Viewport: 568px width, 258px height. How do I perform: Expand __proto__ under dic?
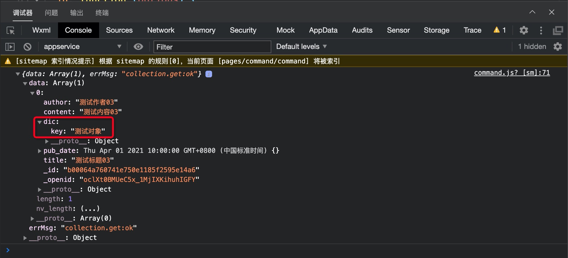[x=47, y=141]
